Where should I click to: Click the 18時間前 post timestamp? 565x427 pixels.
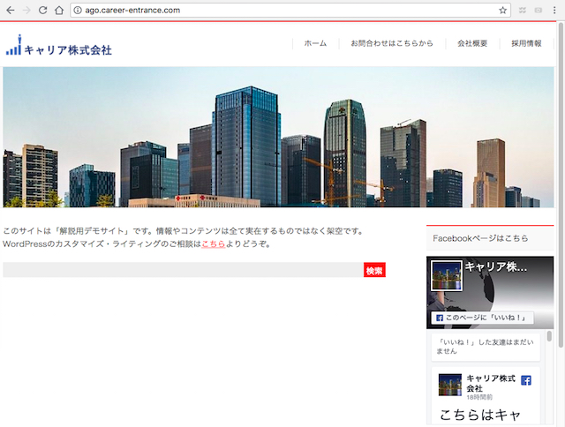click(479, 397)
